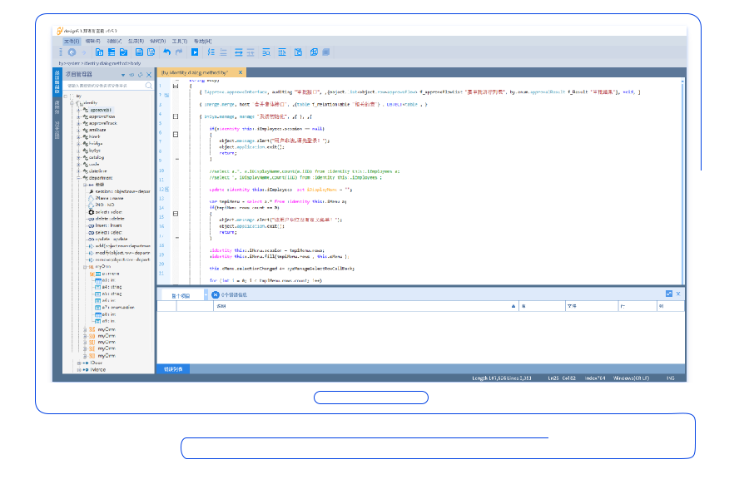Click the blue run/play icon
749x499 pixels.
coord(195,52)
